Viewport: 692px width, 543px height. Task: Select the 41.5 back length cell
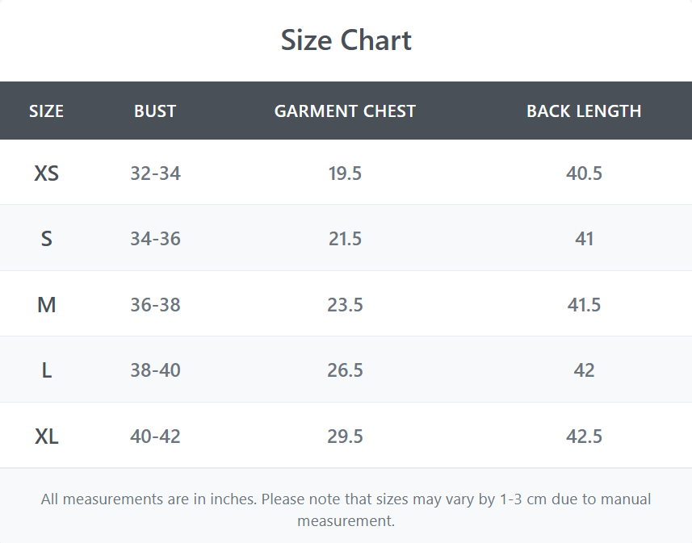[x=584, y=305]
